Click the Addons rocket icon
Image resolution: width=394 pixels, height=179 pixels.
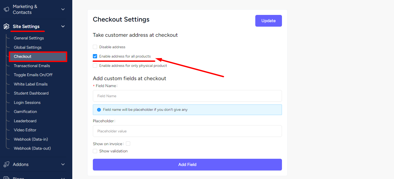(x=6, y=164)
